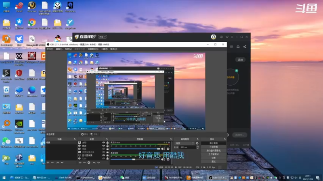The image size is (323, 181).
Task: Pop out the 混音器 dock panel
Action: (171, 139)
